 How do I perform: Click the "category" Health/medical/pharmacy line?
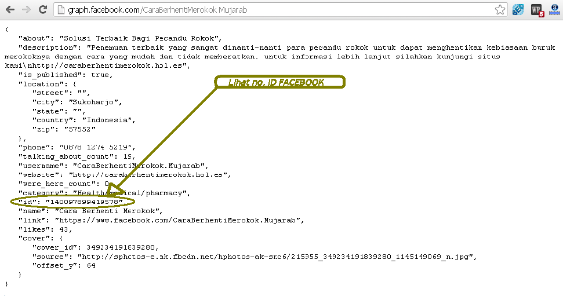point(104,193)
